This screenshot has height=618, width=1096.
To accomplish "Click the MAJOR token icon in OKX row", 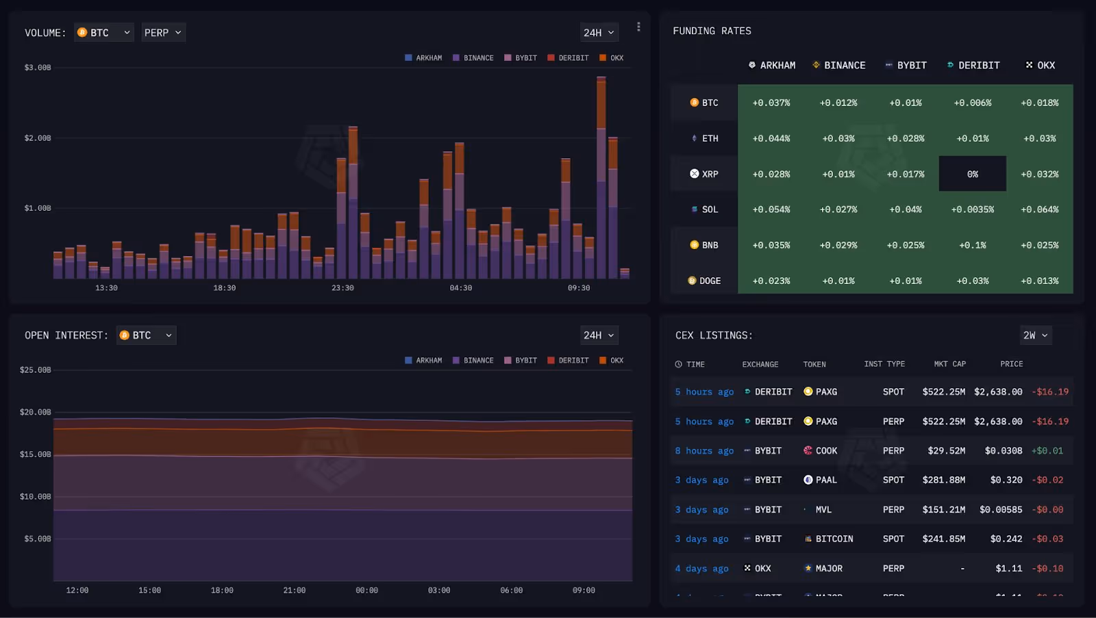I will [808, 568].
